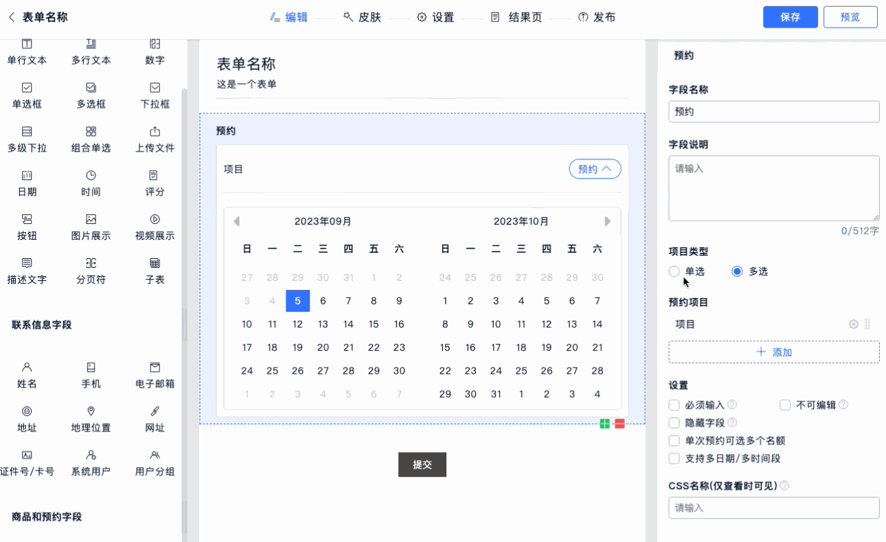Select the 单选 radio option

[x=674, y=271]
